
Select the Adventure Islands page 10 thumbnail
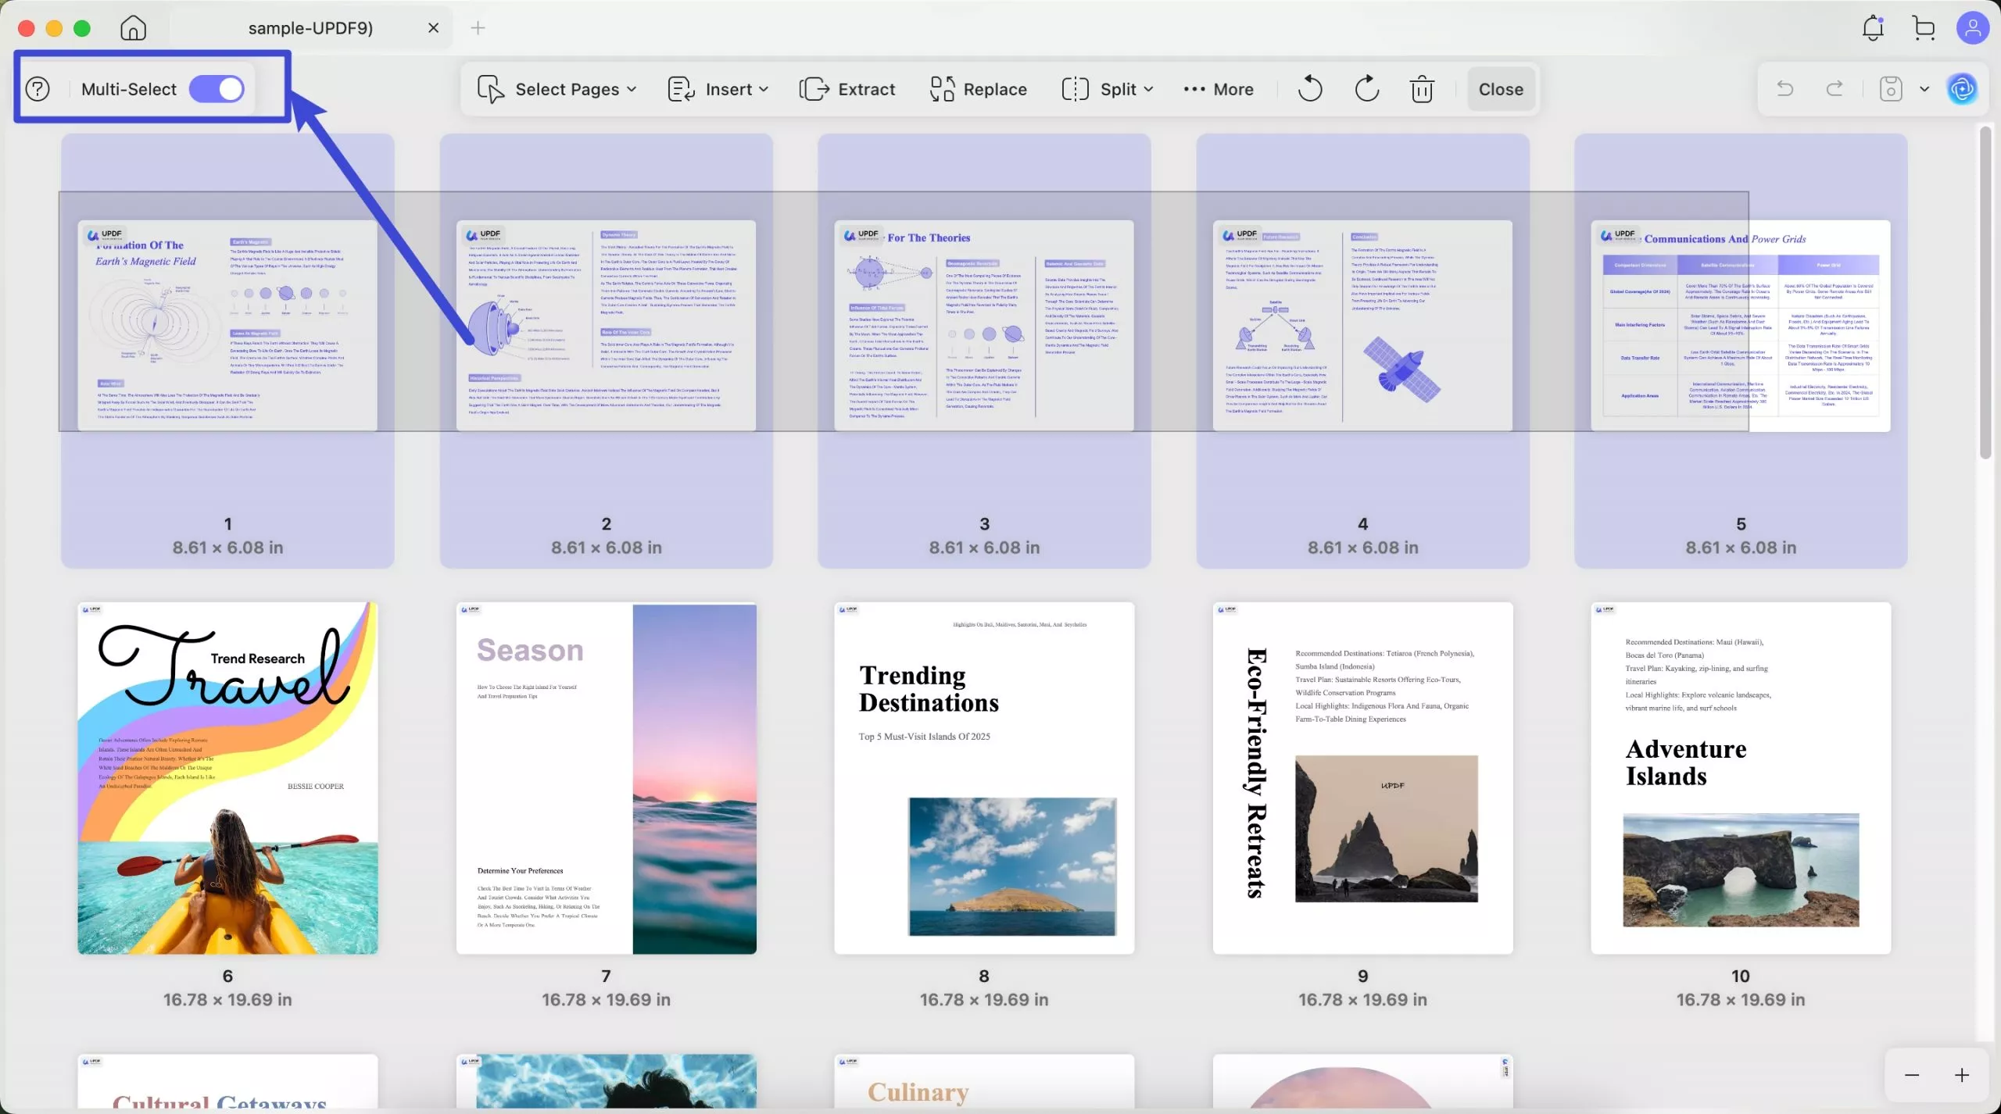point(1739,779)
